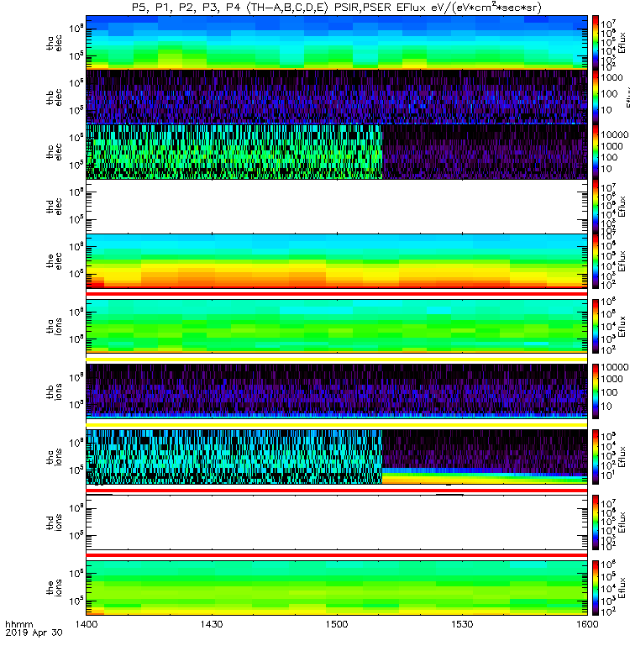The image size is (630, 672).
Task: Pick the thd ions color bar
Action: tap(596, 522)
